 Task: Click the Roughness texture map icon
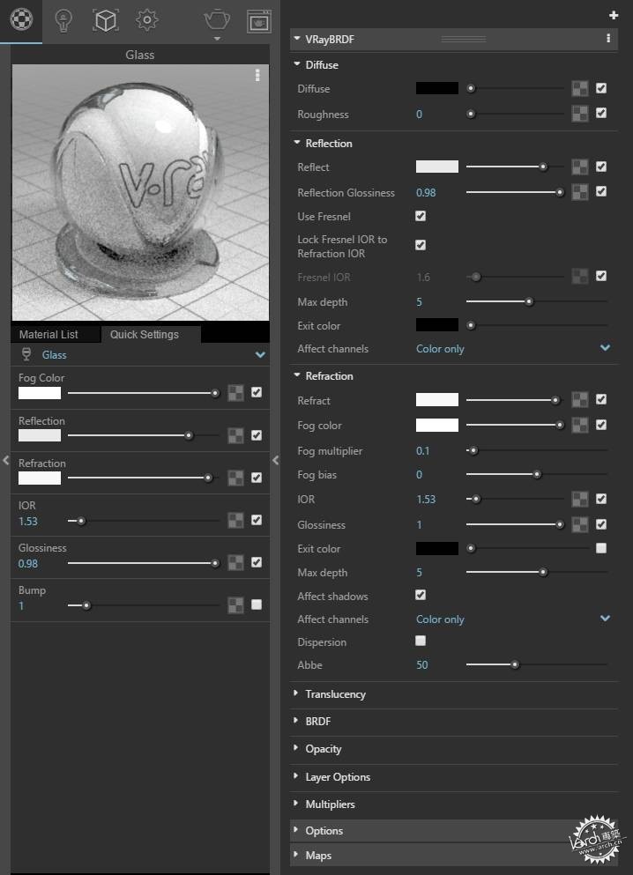click(580, 114)
